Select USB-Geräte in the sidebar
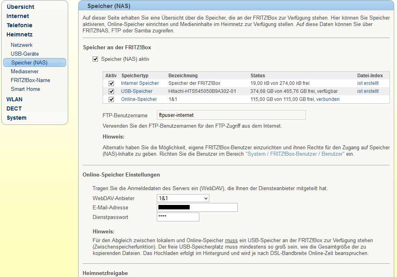Screen dimensions: 397x277 25,54
